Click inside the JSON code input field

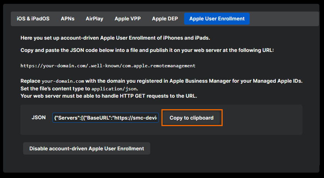click(106, 118)
